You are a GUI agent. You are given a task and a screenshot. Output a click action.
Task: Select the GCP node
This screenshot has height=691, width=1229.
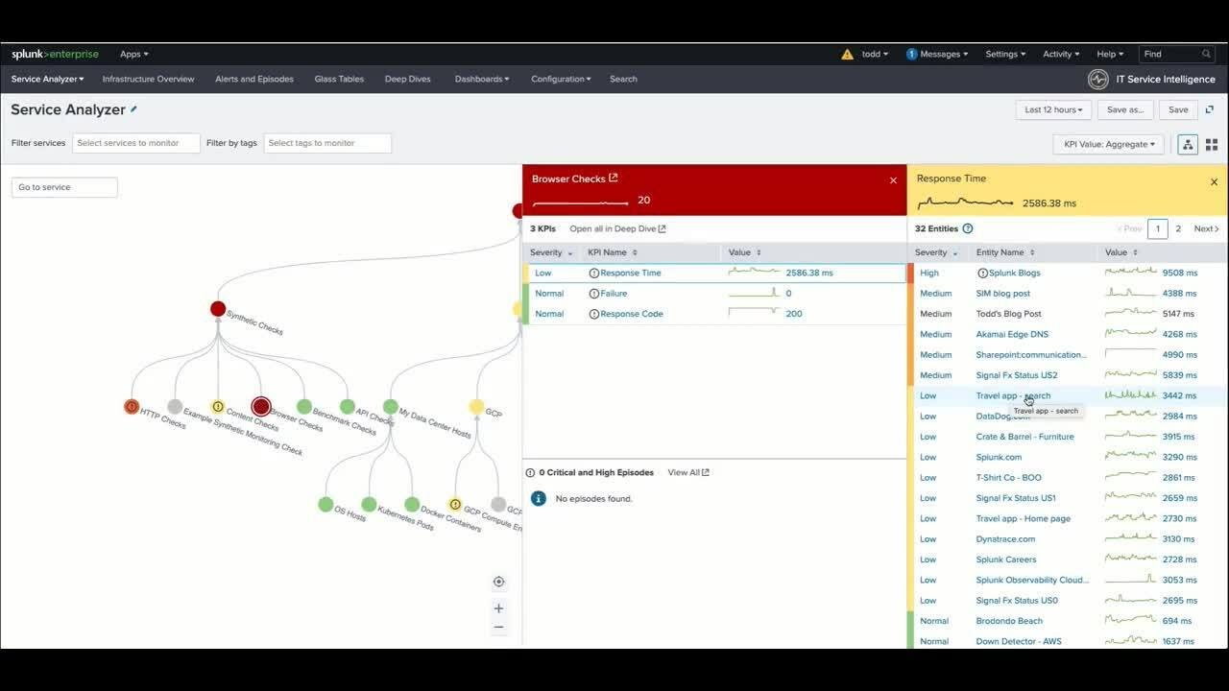476,407
